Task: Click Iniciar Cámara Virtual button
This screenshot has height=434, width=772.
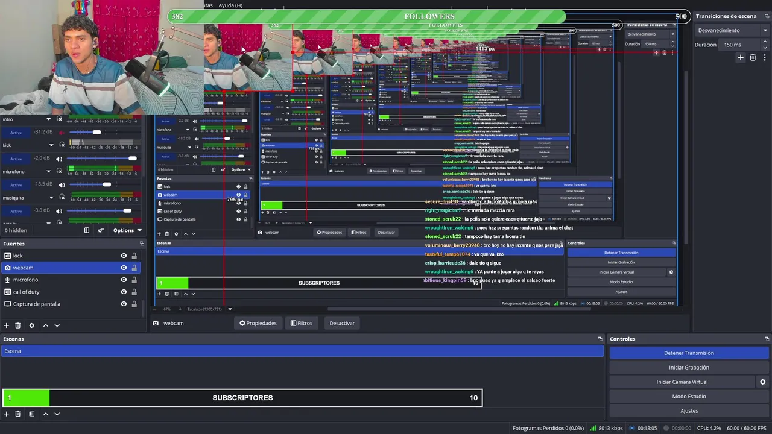Action: click(x=682, y=382)
